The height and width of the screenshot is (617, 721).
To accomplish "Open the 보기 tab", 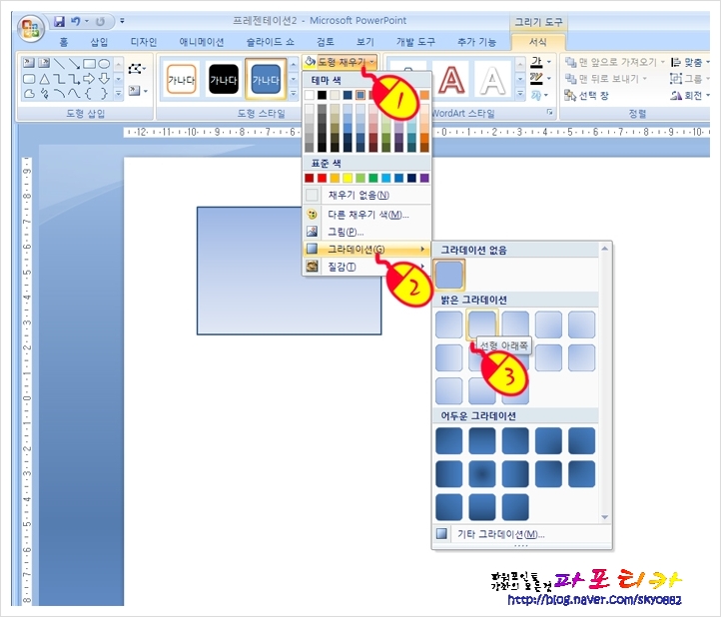I will [x=365, y=42].
